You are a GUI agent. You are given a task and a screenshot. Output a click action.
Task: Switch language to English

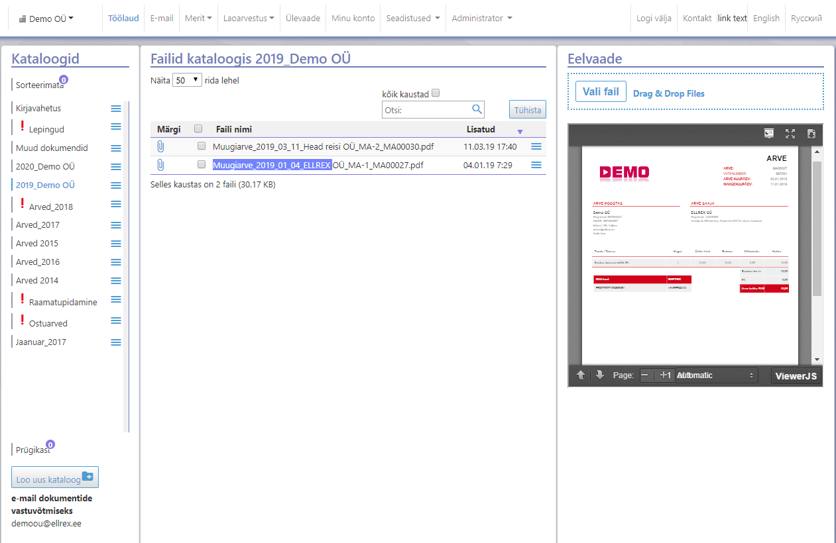[766, 19]
